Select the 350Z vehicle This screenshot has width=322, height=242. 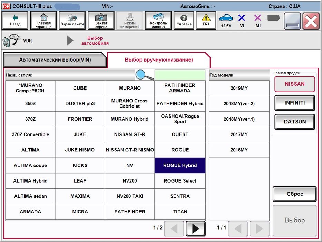(x=30, y=103)
